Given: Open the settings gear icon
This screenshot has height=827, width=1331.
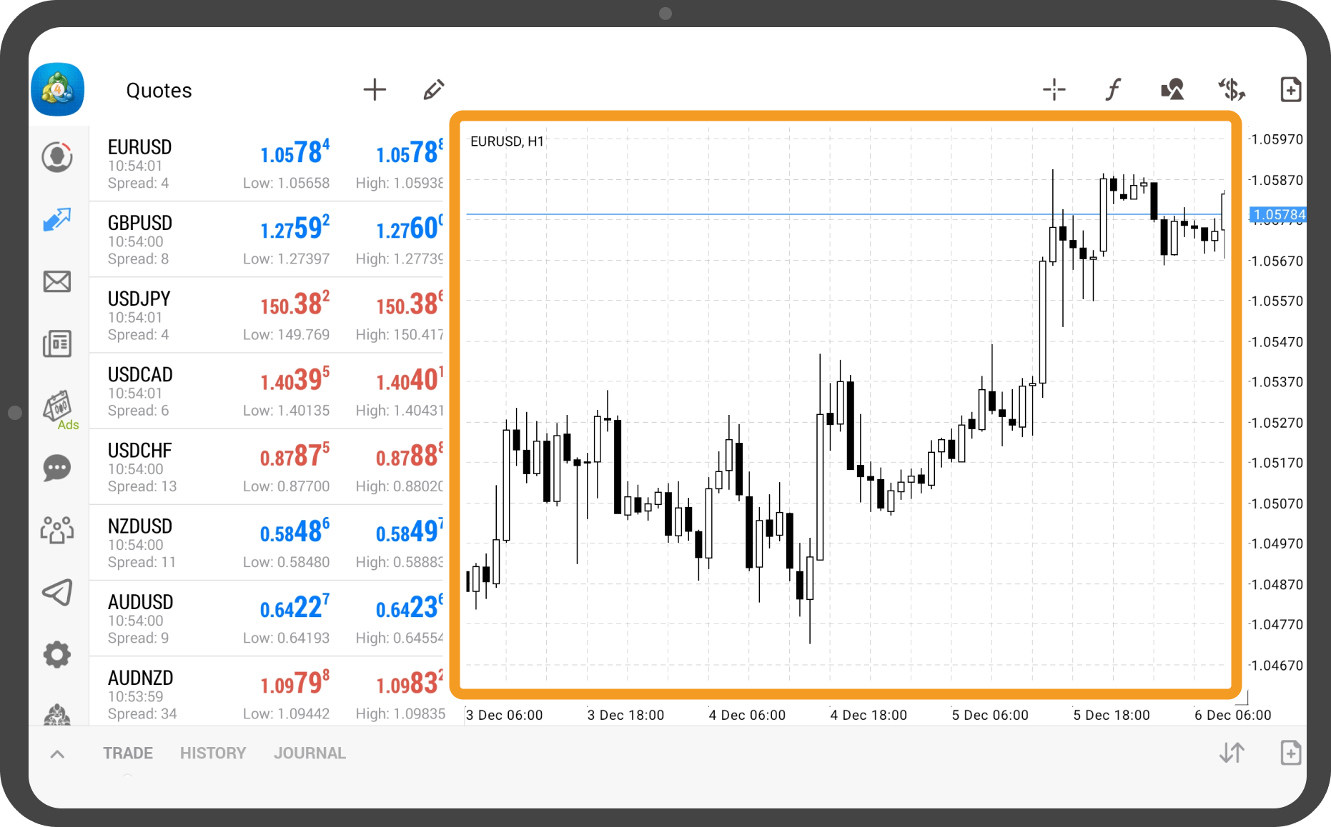Looking at the screenshot, I should click(x=57, y=654).
